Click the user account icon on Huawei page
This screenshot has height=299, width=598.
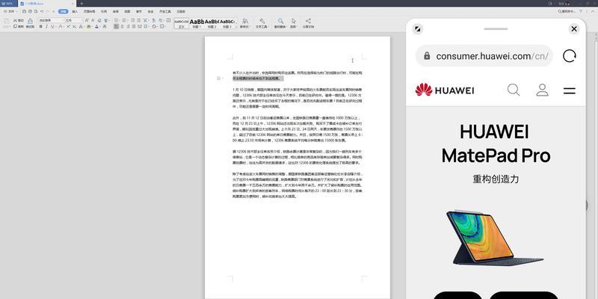click(542, 90)
